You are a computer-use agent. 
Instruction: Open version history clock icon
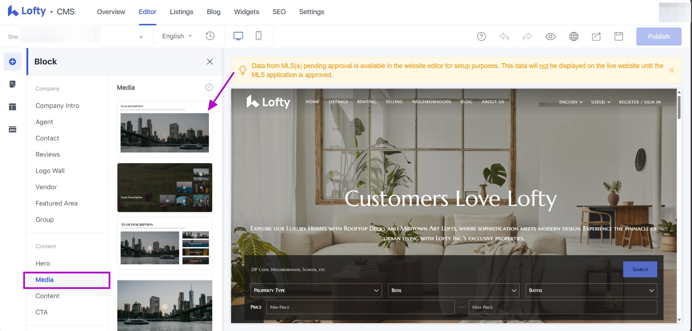210,36
